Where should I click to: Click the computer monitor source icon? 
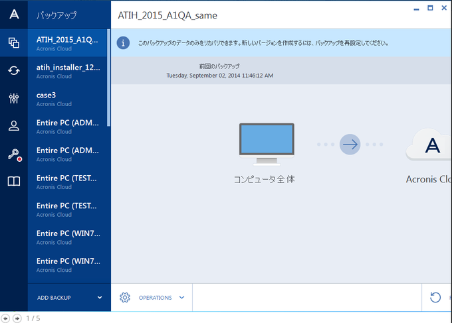click(267, 144)
